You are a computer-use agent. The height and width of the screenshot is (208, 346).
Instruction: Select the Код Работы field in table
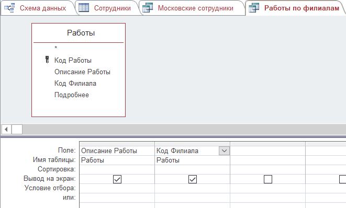pos(73,60)
